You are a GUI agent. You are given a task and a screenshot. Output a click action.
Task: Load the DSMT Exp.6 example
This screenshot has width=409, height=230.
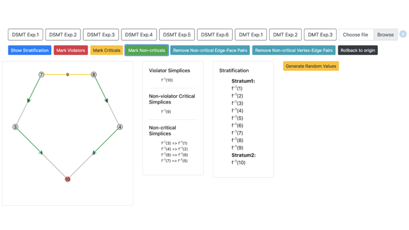215,34
